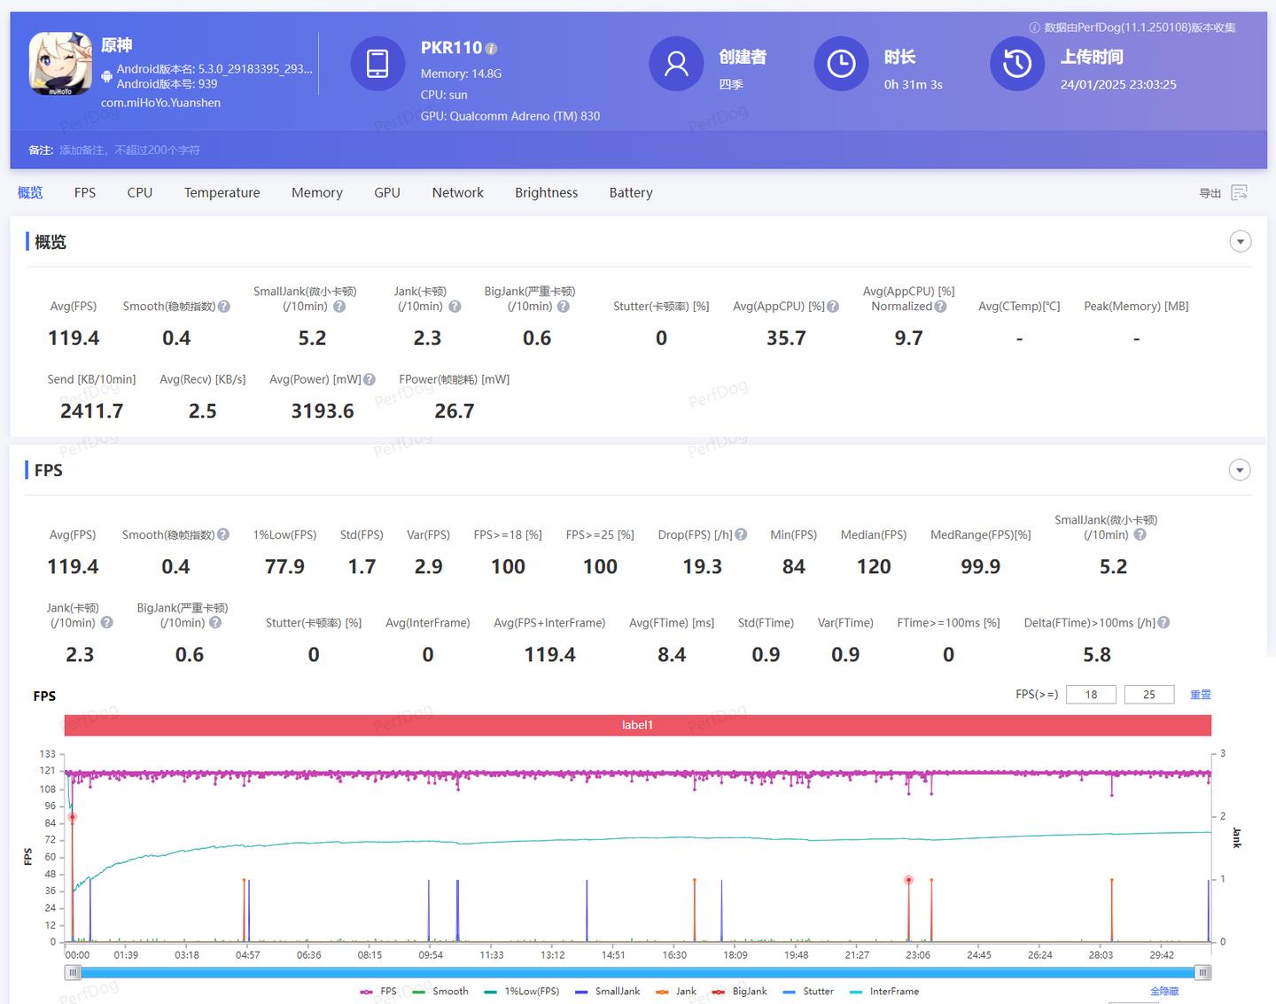This screenshot has width=1276, height=1004.
Task: Click the 全隐藏 hide all link
Action: point(1163,992)
